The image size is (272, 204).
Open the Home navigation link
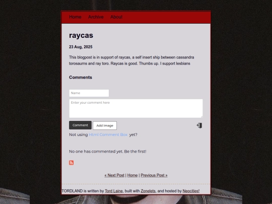click(75, 17)
